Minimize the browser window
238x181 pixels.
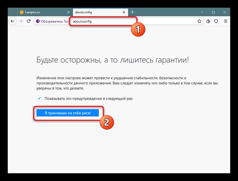[x=202, y=12]
